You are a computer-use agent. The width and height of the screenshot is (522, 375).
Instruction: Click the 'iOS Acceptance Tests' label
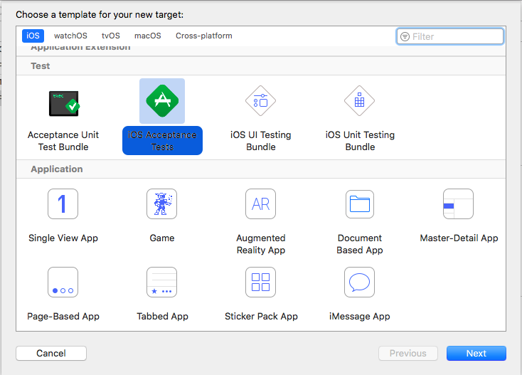(x=162, y=141)
